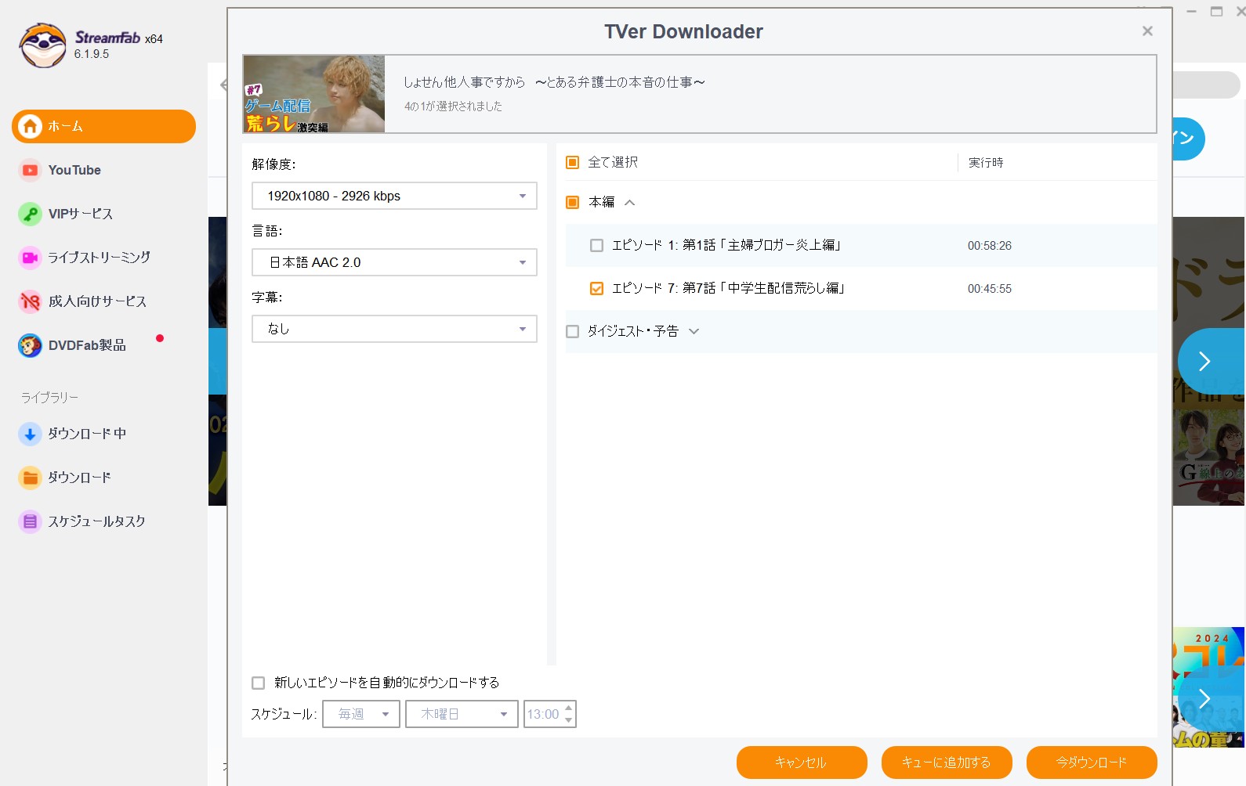
Task: Toggle the 全て選択 checkbox
Action: click(572, 162)
